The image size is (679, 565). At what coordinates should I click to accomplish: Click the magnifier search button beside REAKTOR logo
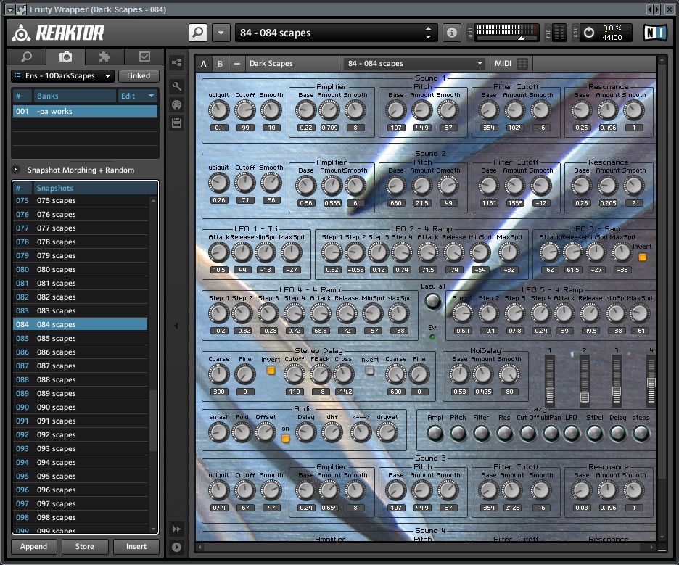click(x=198, y=33)
